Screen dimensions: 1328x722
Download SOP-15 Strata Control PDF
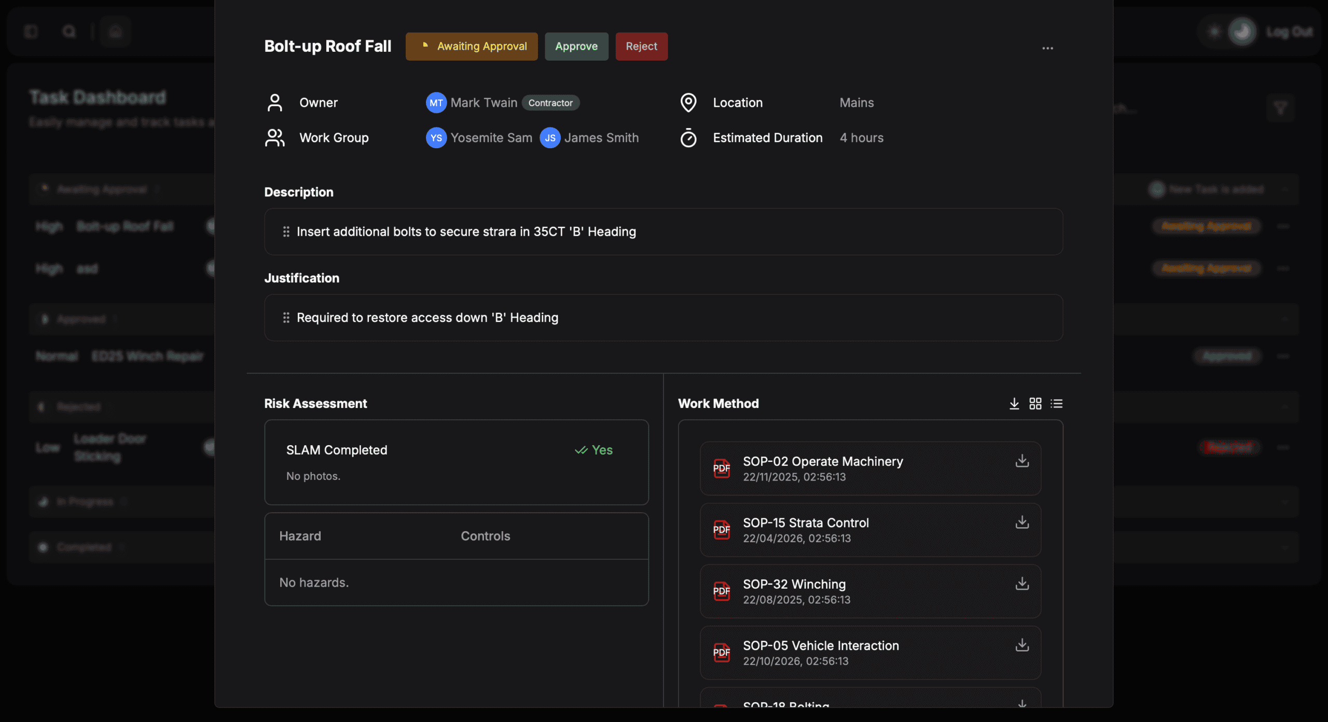coord(1022,522)
